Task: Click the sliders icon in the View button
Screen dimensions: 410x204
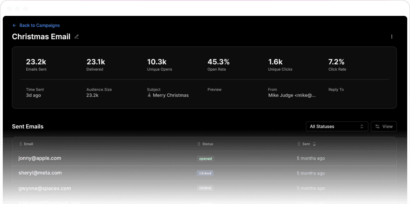Action: point(377,127)
